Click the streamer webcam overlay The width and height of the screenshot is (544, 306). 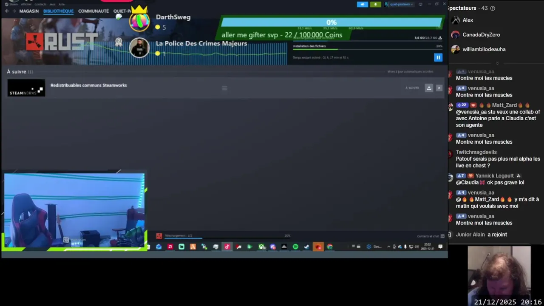pyautogui.click(x=74, y=211)
